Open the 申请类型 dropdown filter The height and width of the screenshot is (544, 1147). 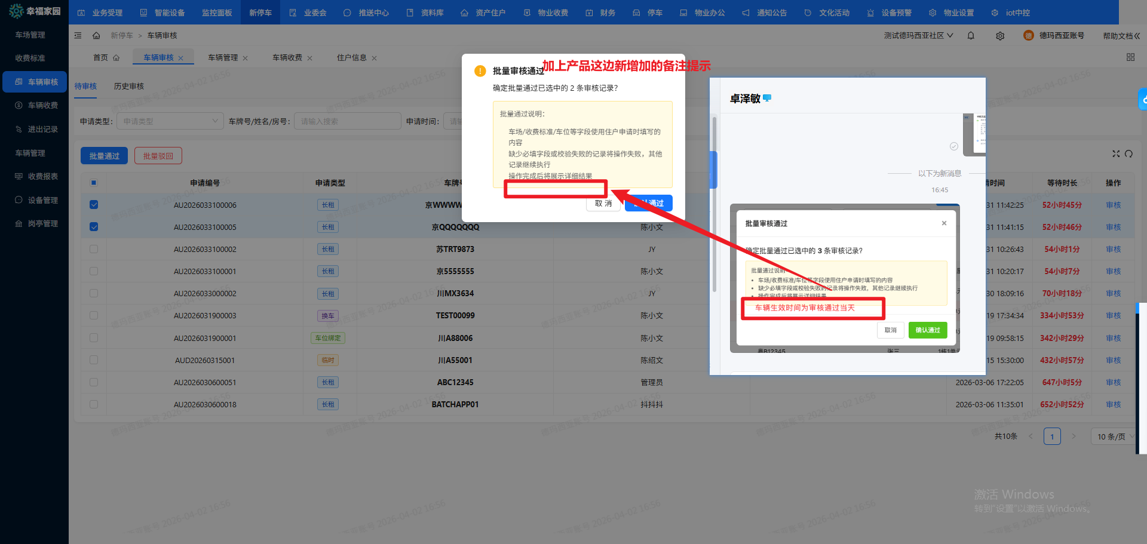[170, 121]
